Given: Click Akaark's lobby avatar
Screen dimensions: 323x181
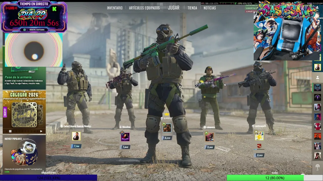Looking at the screenshot, I should click(167, 128).
